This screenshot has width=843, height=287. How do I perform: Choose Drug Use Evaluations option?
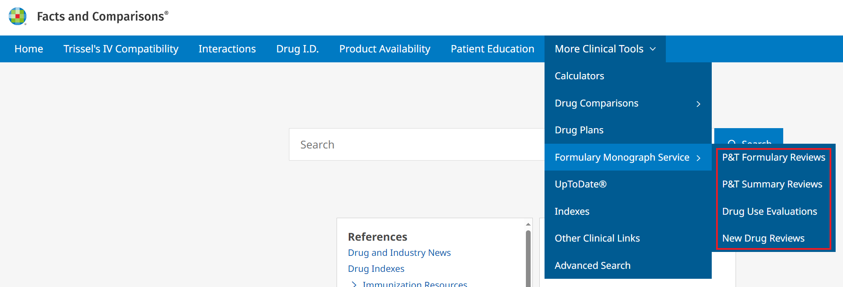point(769,212)
